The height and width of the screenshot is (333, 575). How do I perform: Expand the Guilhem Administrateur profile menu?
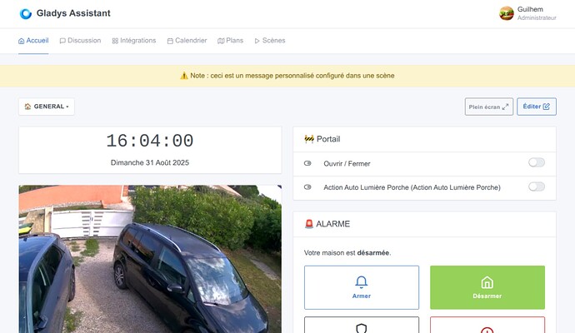(x=536, y=13)
